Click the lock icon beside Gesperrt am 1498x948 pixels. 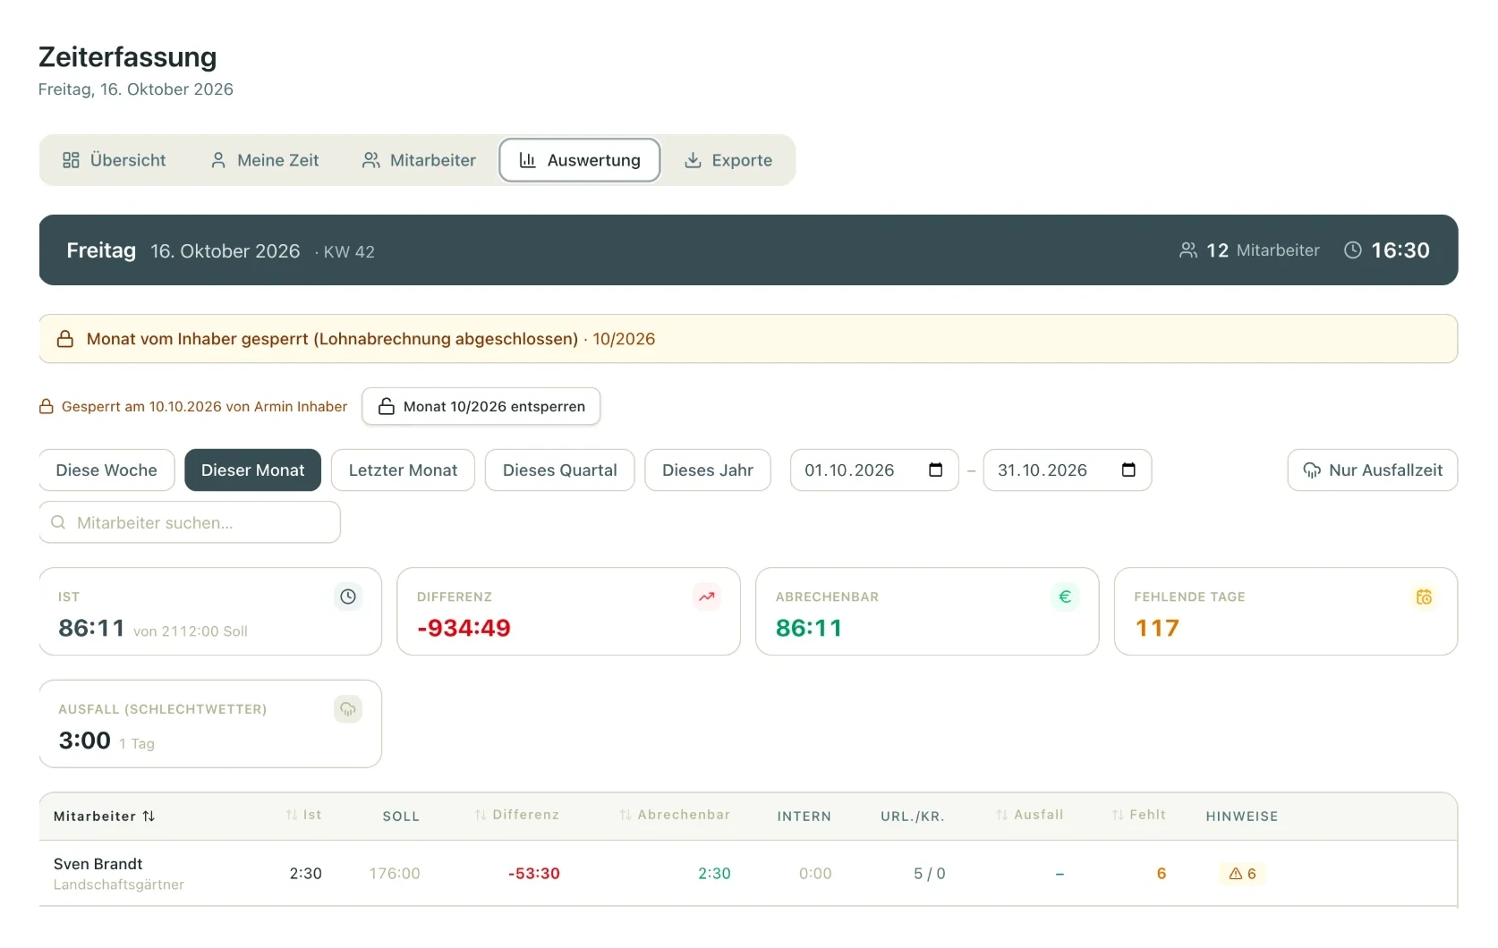click(x=47, y=407)
